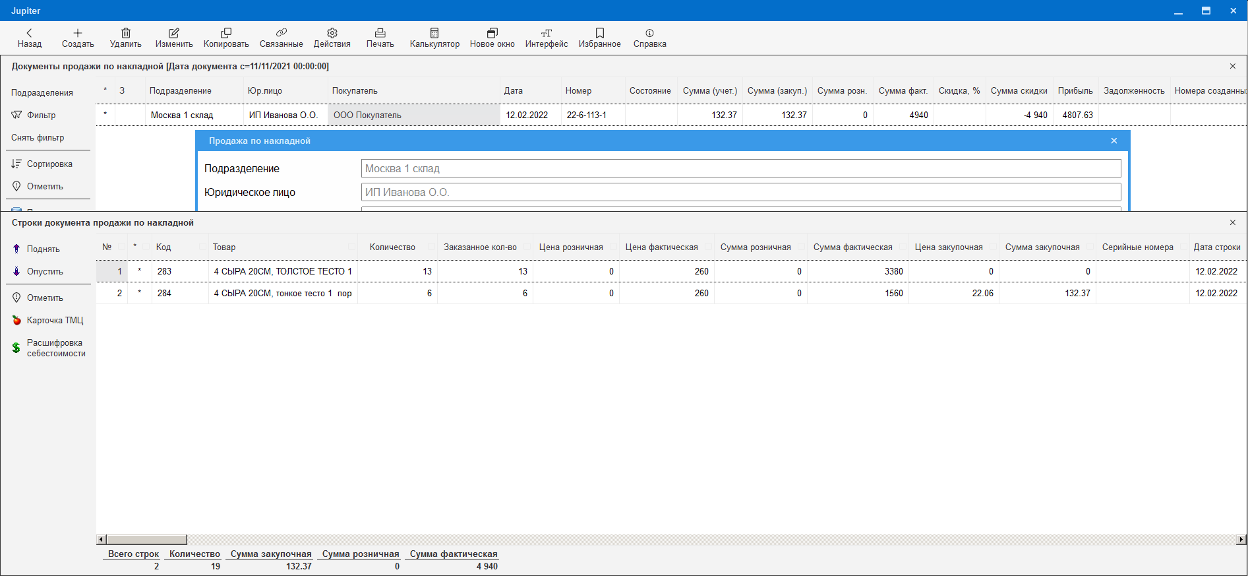Click the code 284 cell
This screenshot has width=1248, height=576.
coord(180,293)
